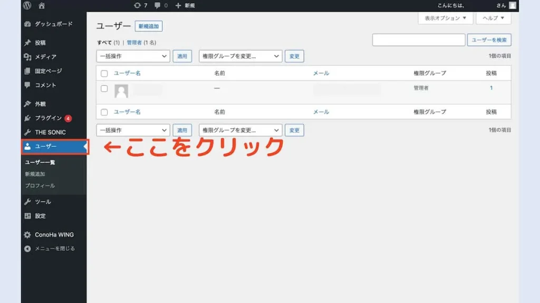
Task: Open ダッシュボード menu item
Action: pos(54,24)
